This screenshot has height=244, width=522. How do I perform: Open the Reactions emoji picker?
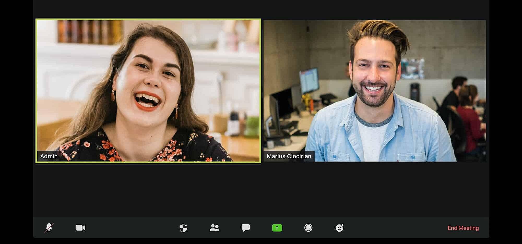[x=340, y=228]
